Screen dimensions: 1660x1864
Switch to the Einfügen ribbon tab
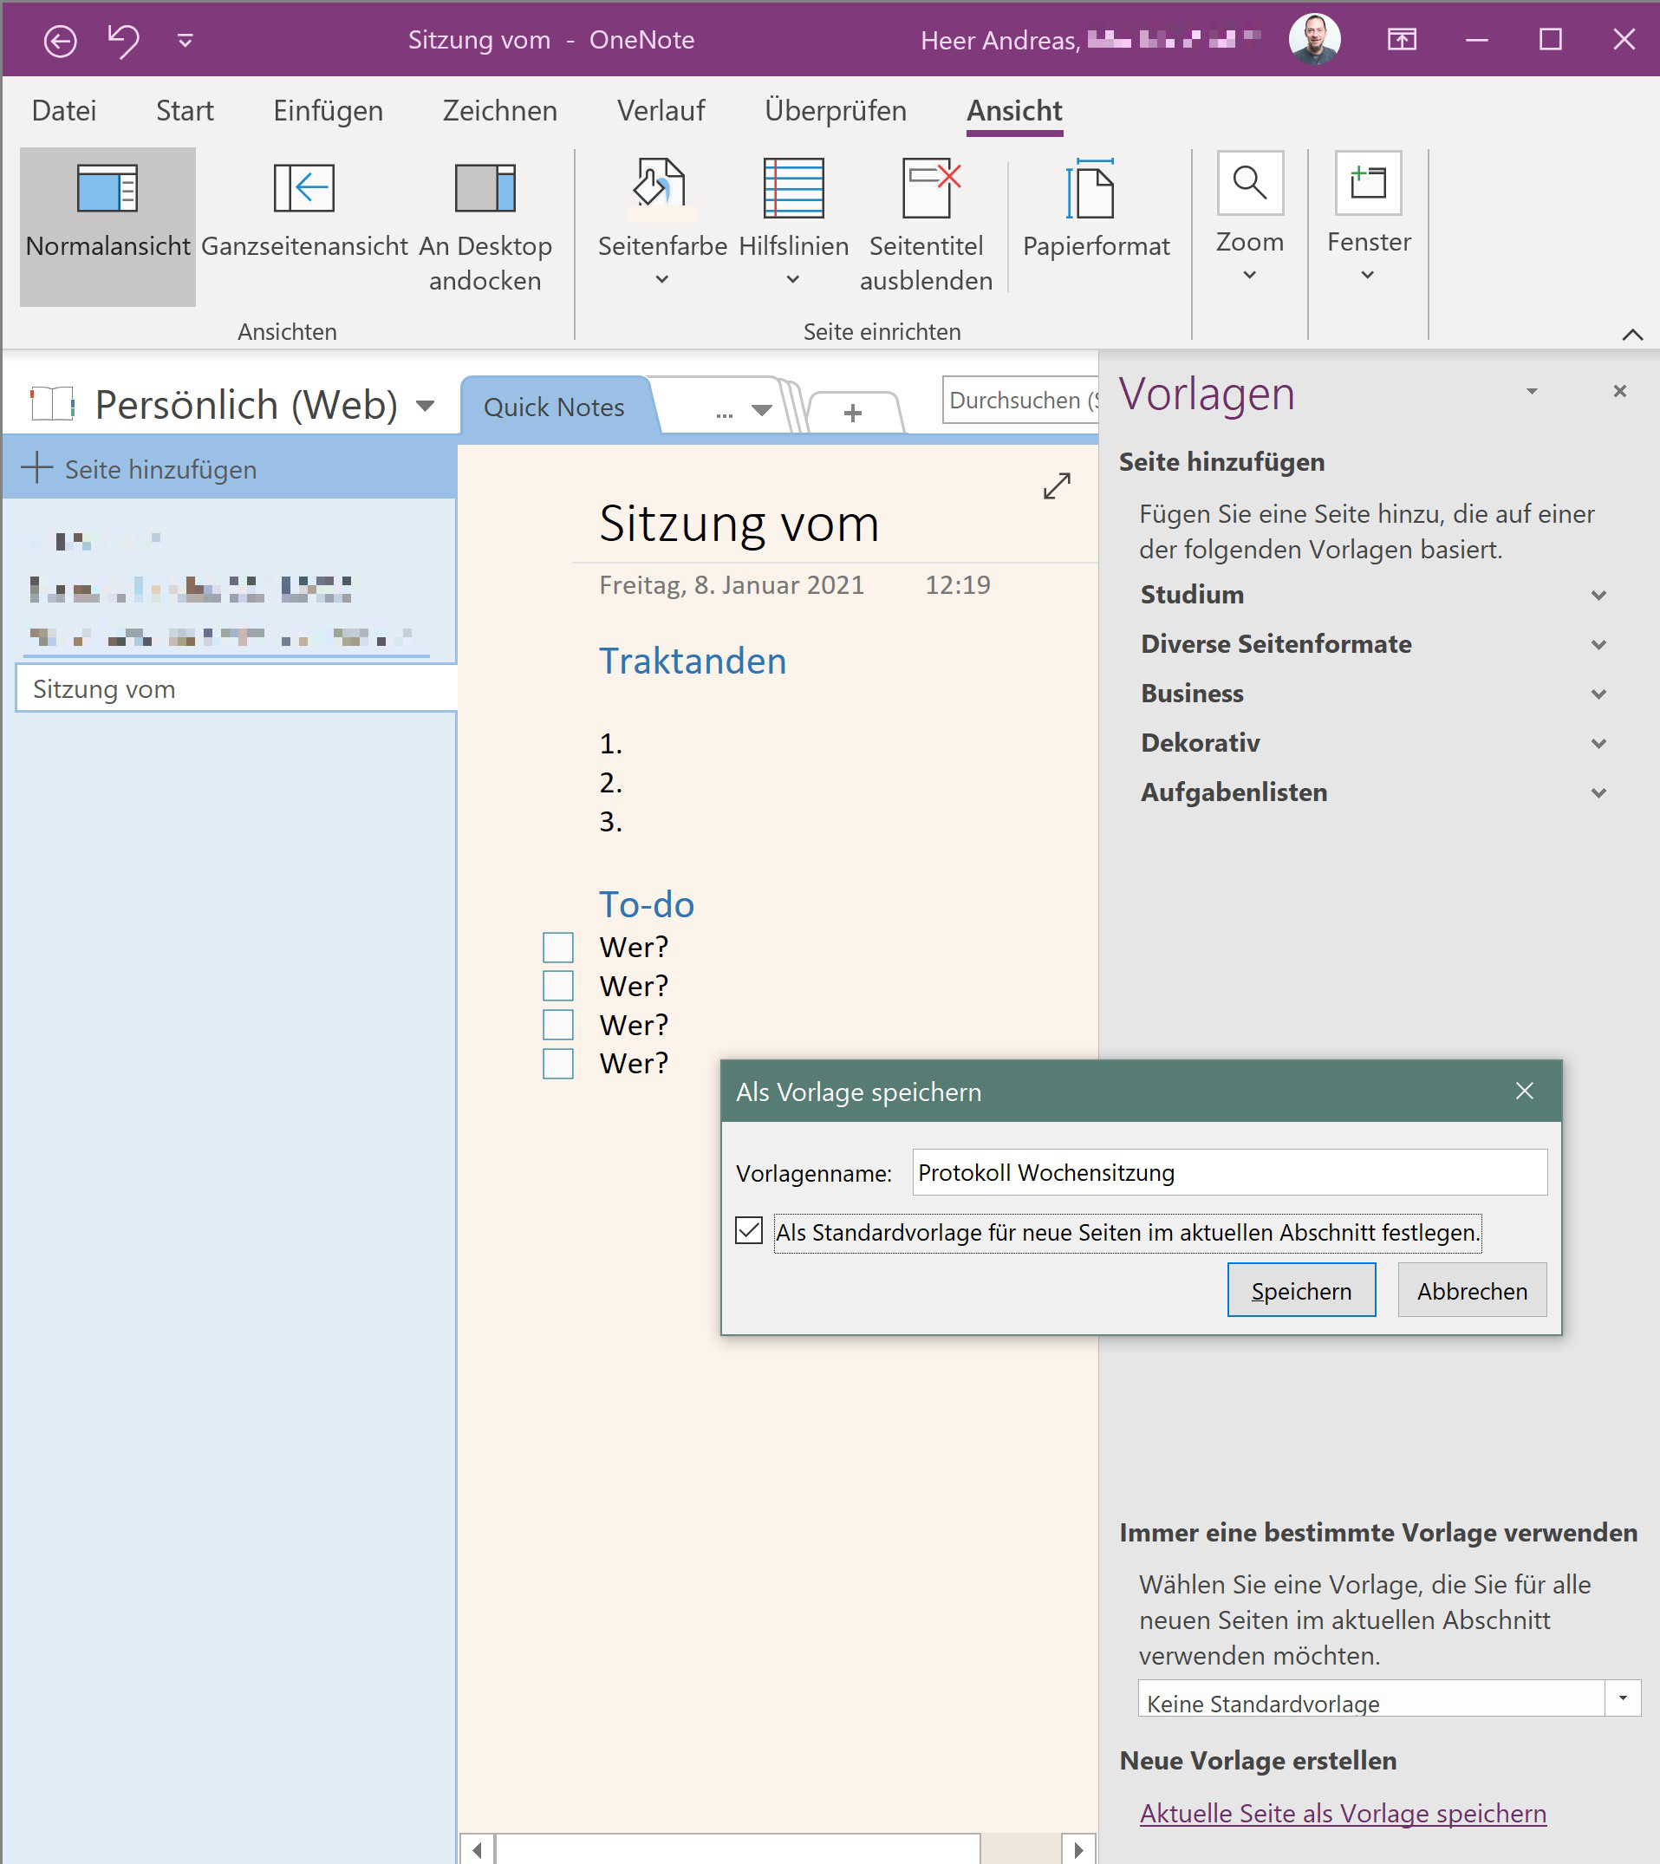point(328,109)
